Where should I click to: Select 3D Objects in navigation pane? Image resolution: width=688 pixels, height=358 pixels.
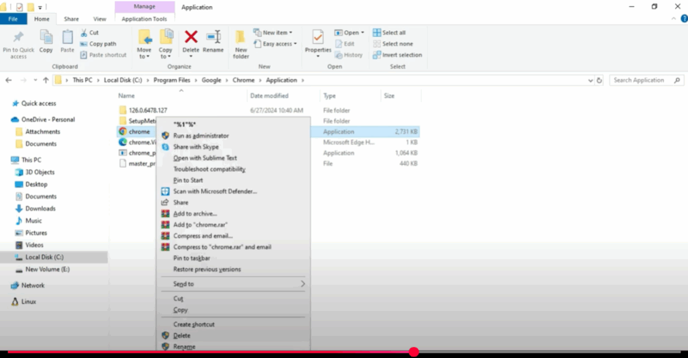tap(35, 172)
